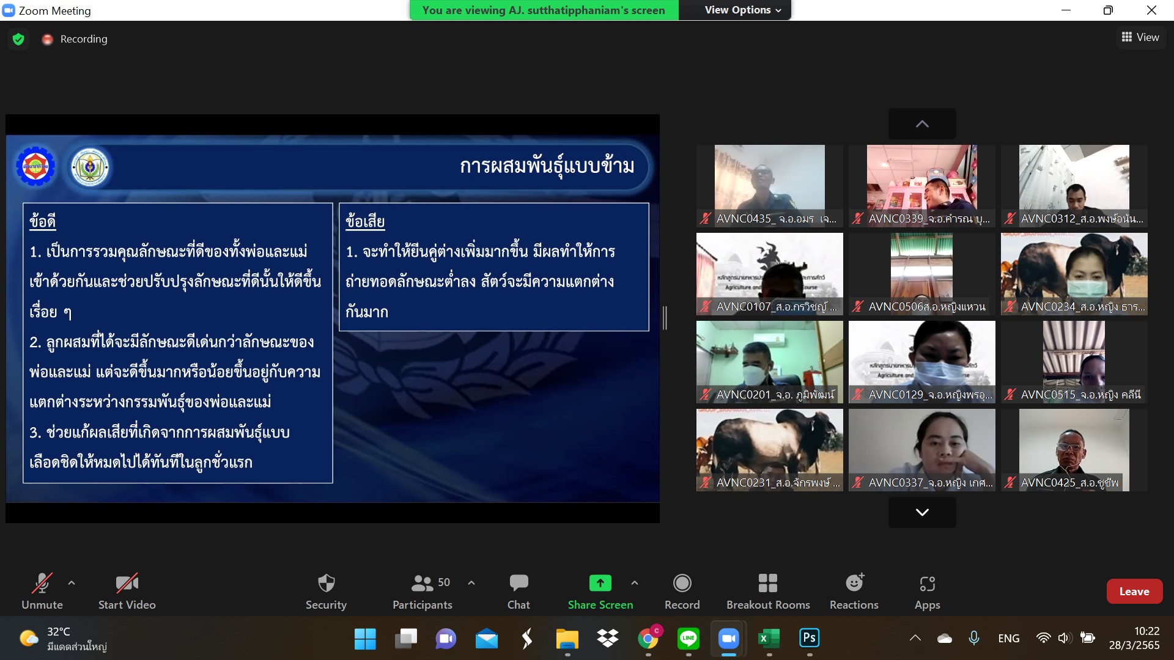
Task: Click the green Share Screen icon
Action: (x=600, y=583)
